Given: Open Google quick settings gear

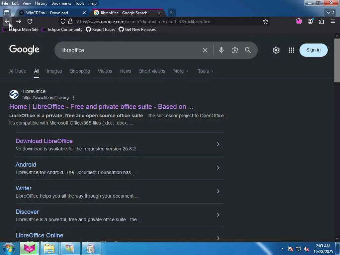Looking at the screenshot, I should [276, 50].
